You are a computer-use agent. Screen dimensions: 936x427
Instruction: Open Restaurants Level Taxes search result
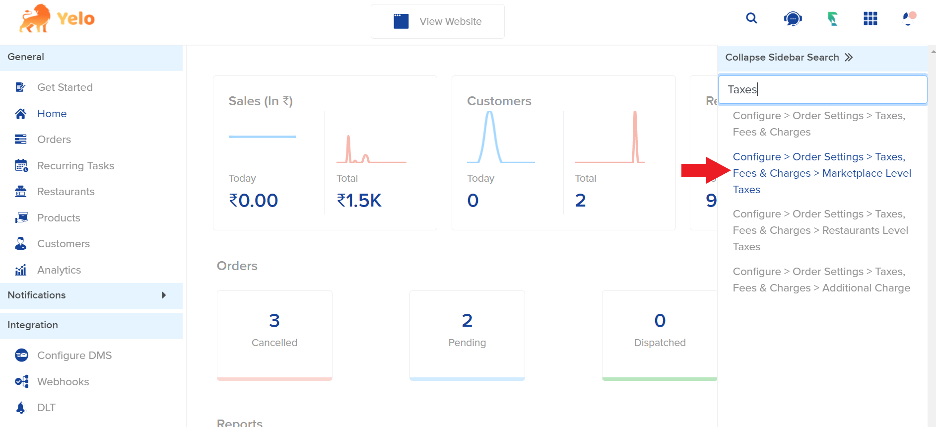tap(820, 230)
